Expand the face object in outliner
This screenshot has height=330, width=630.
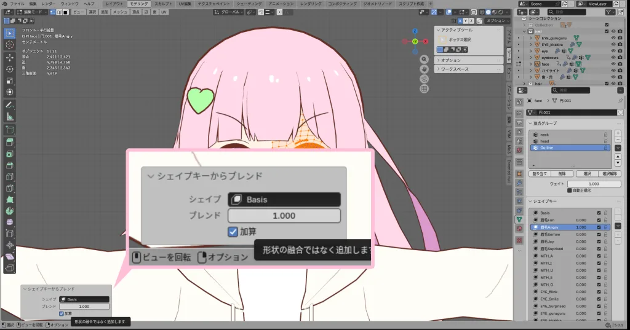[x=530, y=64]
